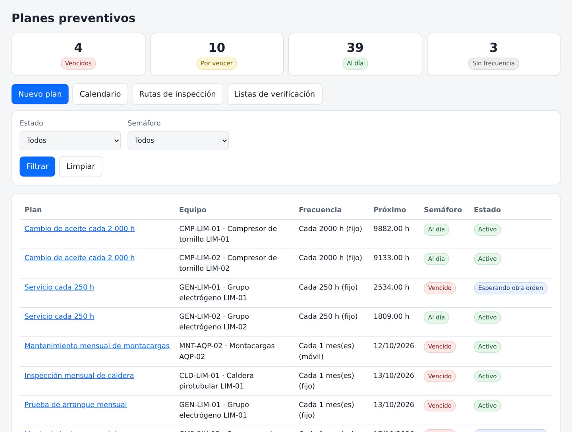This screenshot has width=572, height=432.
Task: Open Mantenimiento mensual de montacargas plan
Action: 97,346
